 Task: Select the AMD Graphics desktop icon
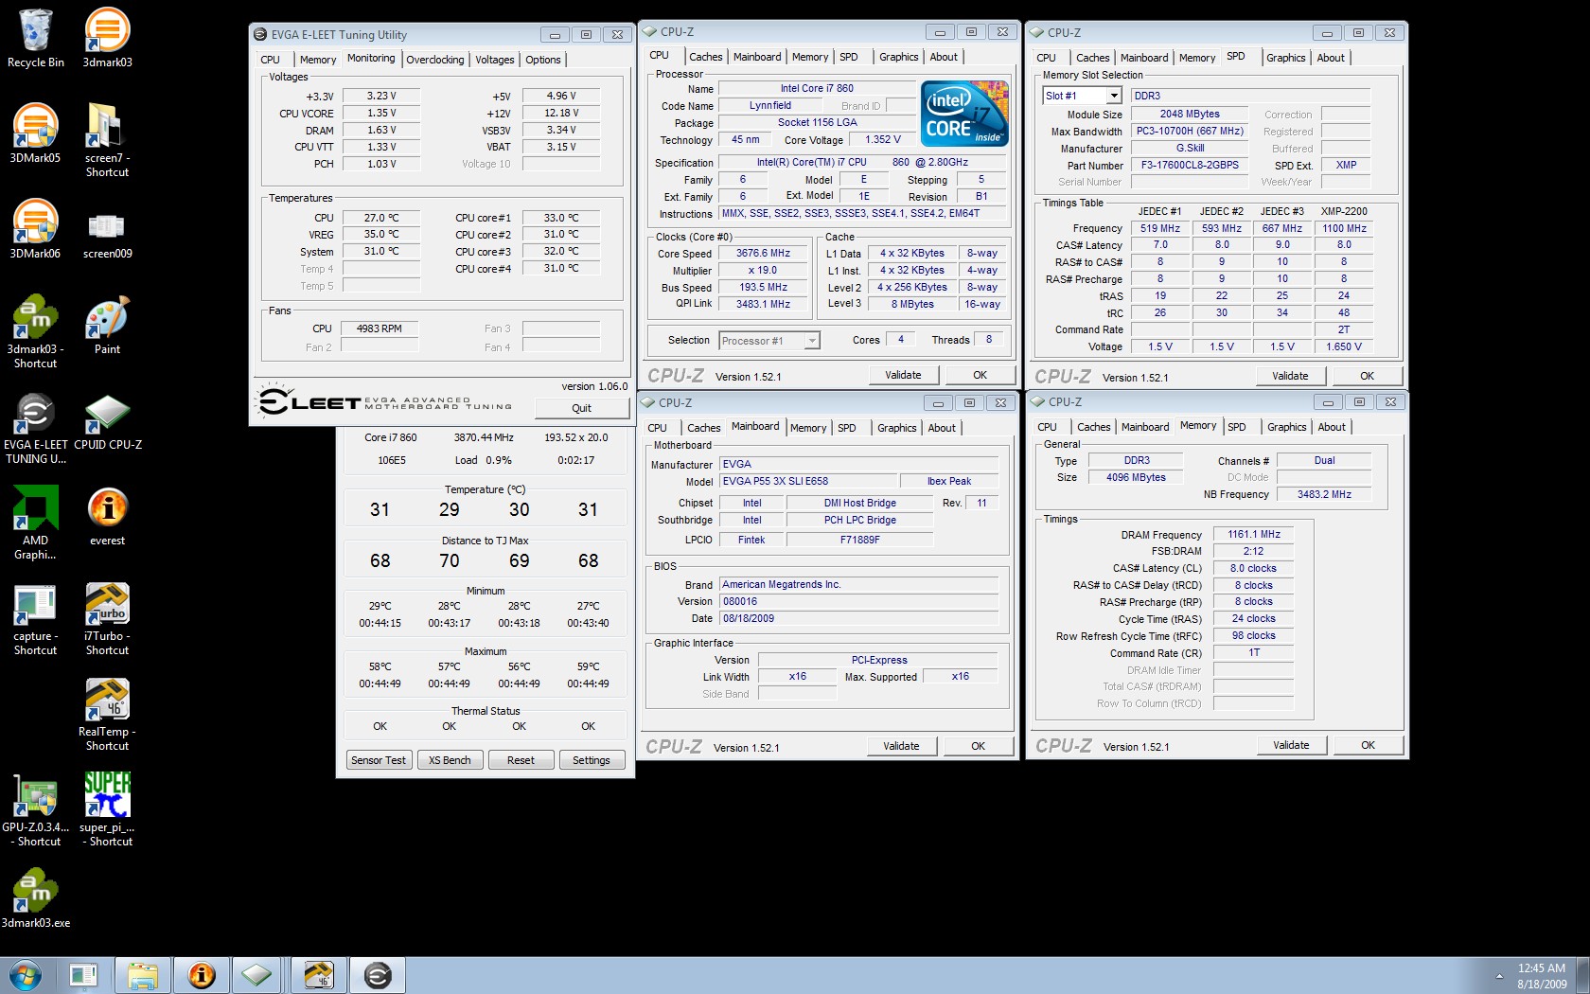point(35,523)
